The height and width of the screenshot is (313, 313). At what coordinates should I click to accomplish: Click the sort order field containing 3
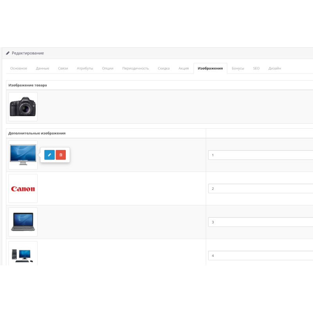pyautogui.click(x=260, y=222)
